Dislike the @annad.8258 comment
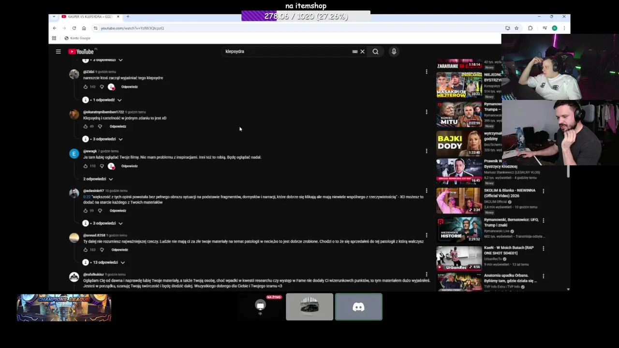Screen dimensions: 619x348 [x=102, y=250]
